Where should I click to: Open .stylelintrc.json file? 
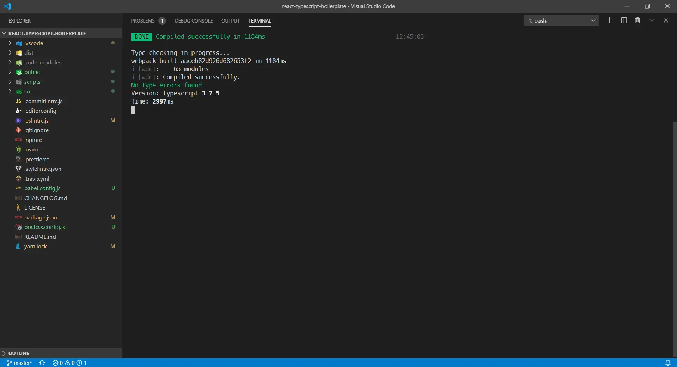[x=61, y=169]
